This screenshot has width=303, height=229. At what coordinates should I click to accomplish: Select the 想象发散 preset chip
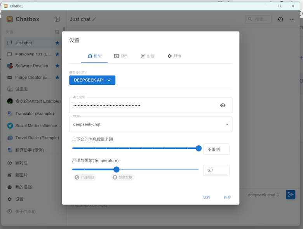(x=122, y=177)
